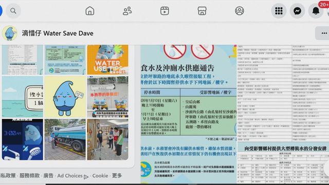Open the sea-background level 1 photo thumbnail
329x185 pixels.
tap(23, 97)
